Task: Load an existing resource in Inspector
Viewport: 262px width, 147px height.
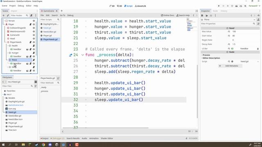Action: click(x=206, y=16)
